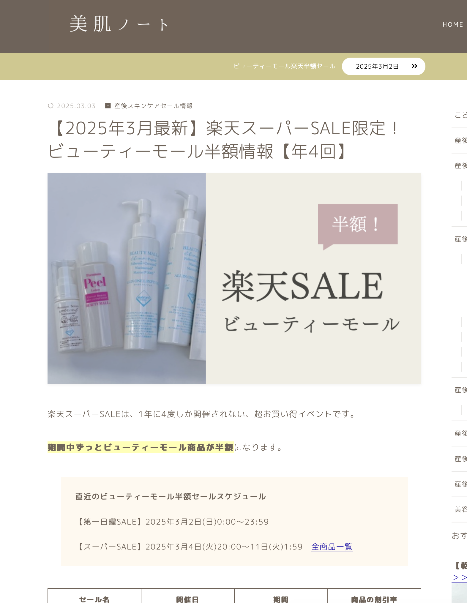Click the ビューティーモール楽天半額セール notice text
The width and height of the screenshot is (467, 603).
point(284,66)
